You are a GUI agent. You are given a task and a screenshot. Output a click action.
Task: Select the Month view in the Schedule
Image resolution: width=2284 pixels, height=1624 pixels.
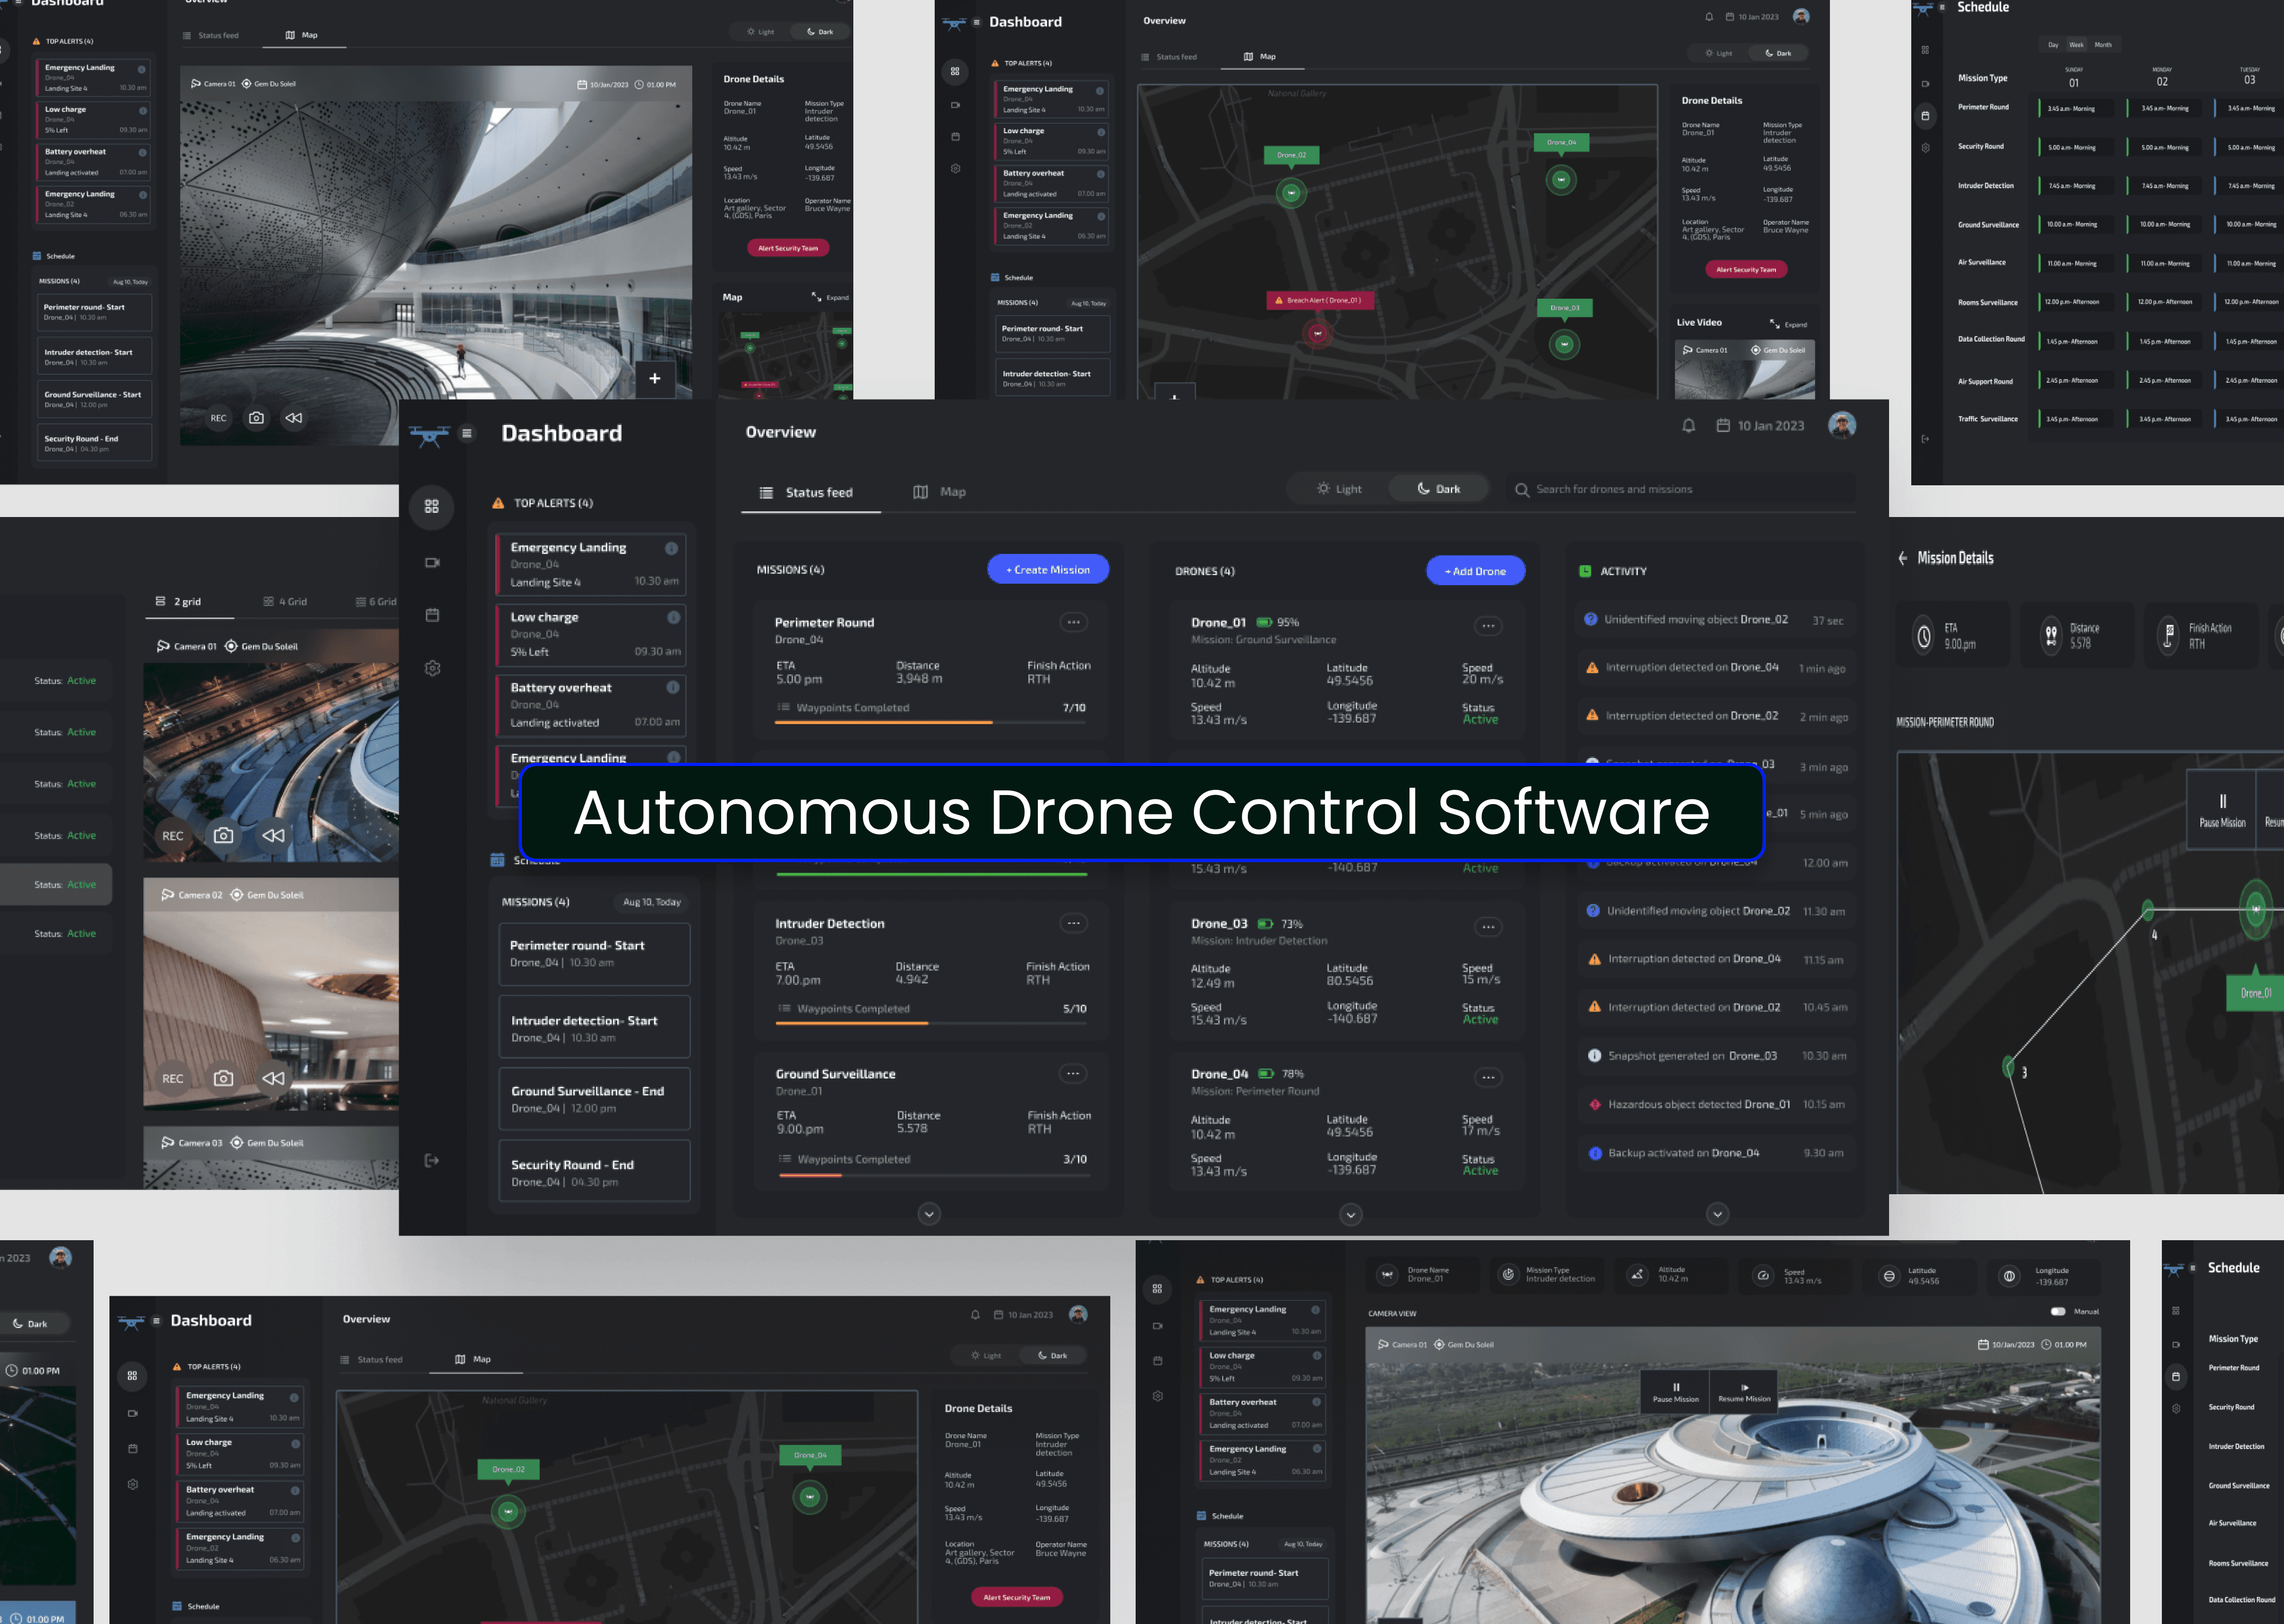[x=2103, y=45]
